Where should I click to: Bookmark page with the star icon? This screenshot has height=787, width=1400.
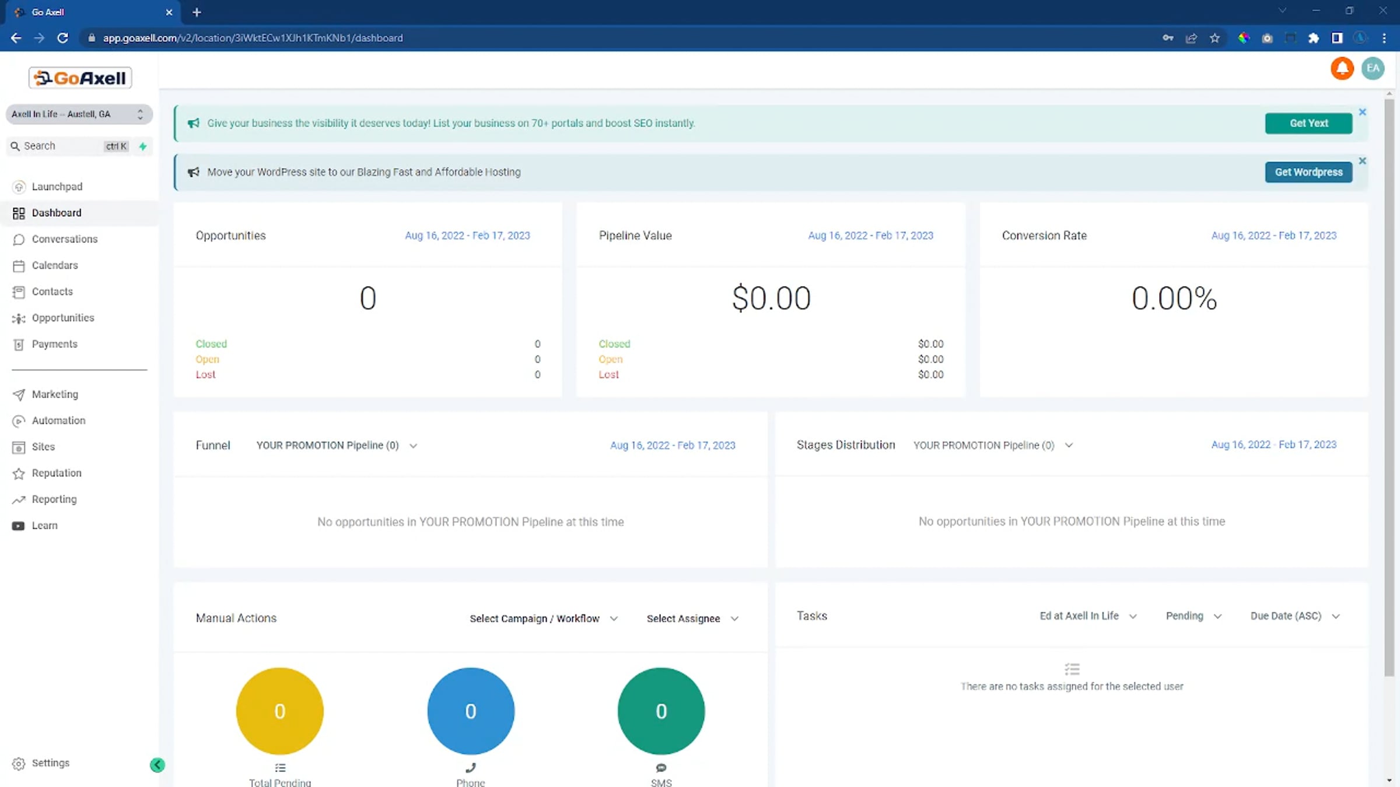1214,38
